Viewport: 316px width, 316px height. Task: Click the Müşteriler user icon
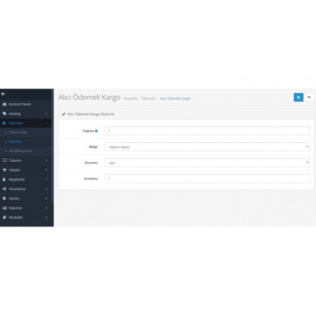4,179
